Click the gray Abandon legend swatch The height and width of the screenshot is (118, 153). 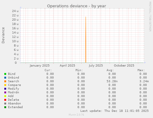click(5, 104)
